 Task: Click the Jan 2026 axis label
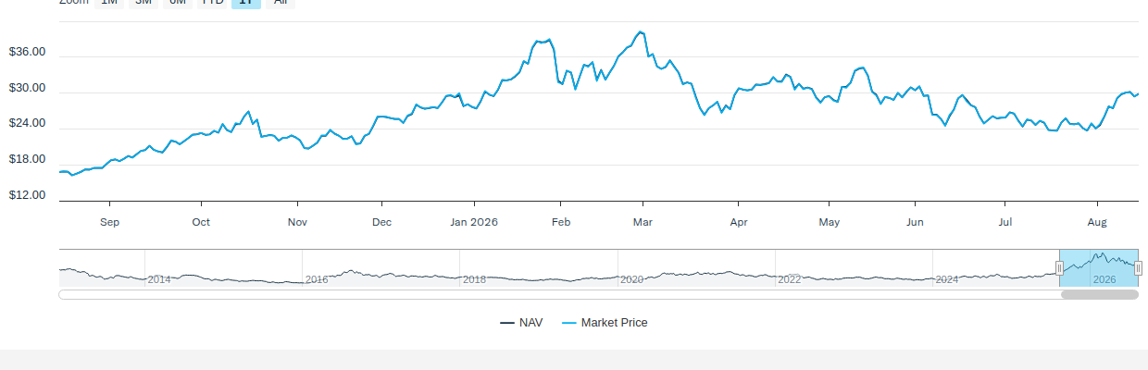(474, 222)
